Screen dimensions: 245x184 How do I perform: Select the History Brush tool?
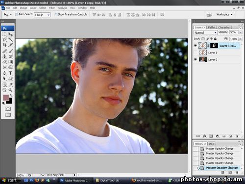pos(11,56)
